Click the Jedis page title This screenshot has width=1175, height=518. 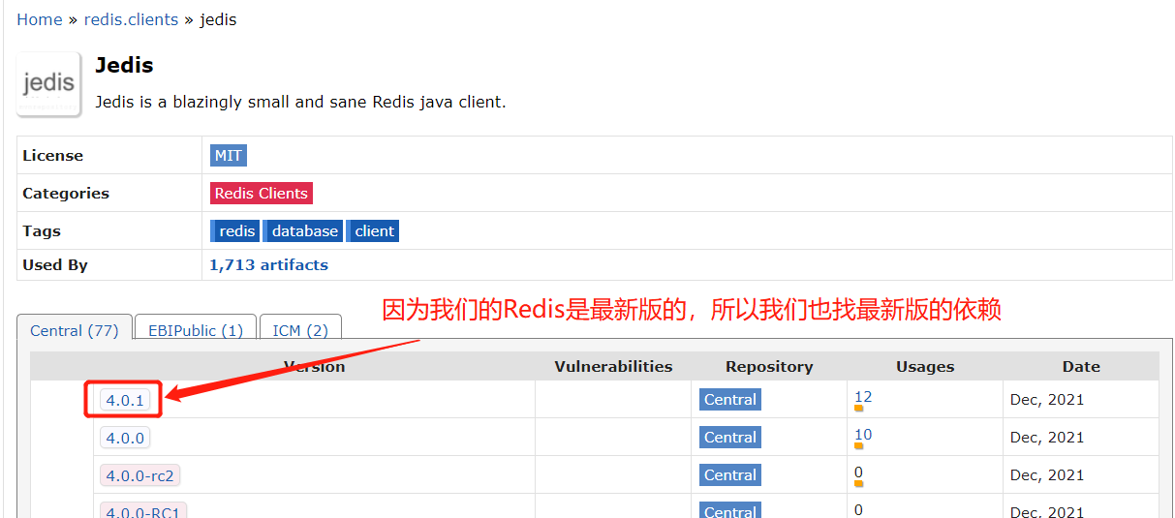tap(124, 65)
